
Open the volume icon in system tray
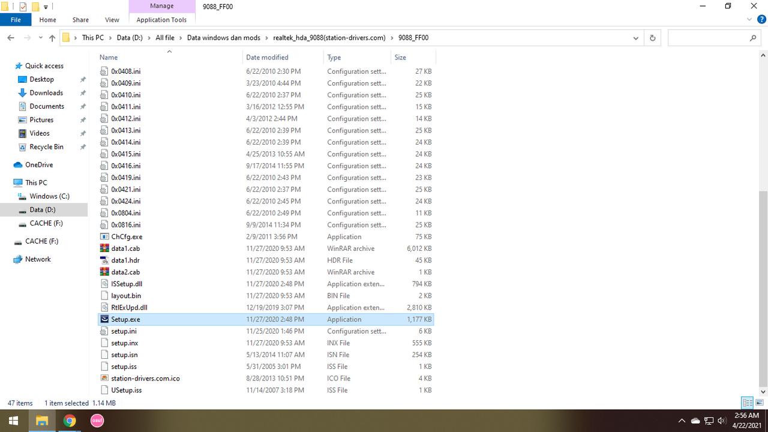722,421
